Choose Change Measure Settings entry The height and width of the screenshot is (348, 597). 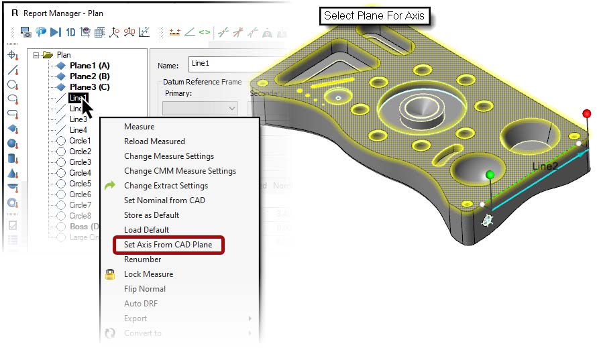(169, 156)
